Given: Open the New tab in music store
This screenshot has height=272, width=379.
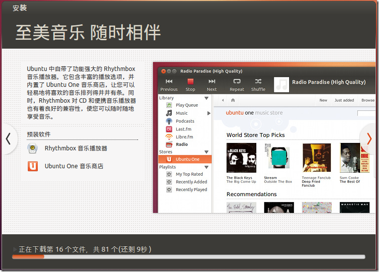Looking at the screenshot, I should (x=323, y=100).
